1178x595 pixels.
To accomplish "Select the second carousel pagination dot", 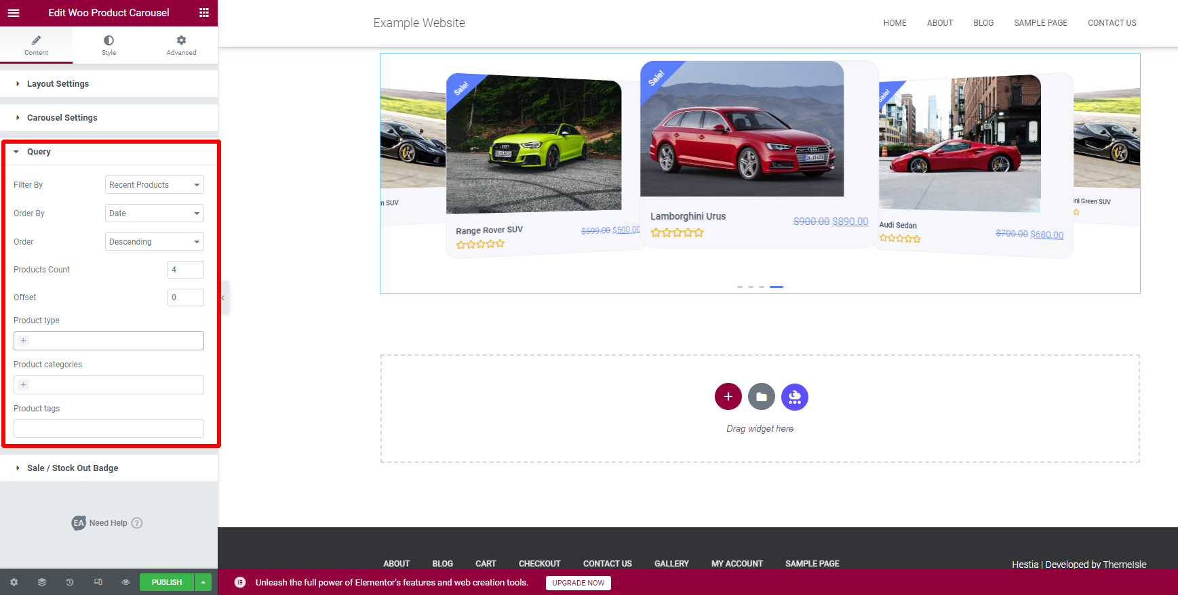I will click(x=751, y=287).
